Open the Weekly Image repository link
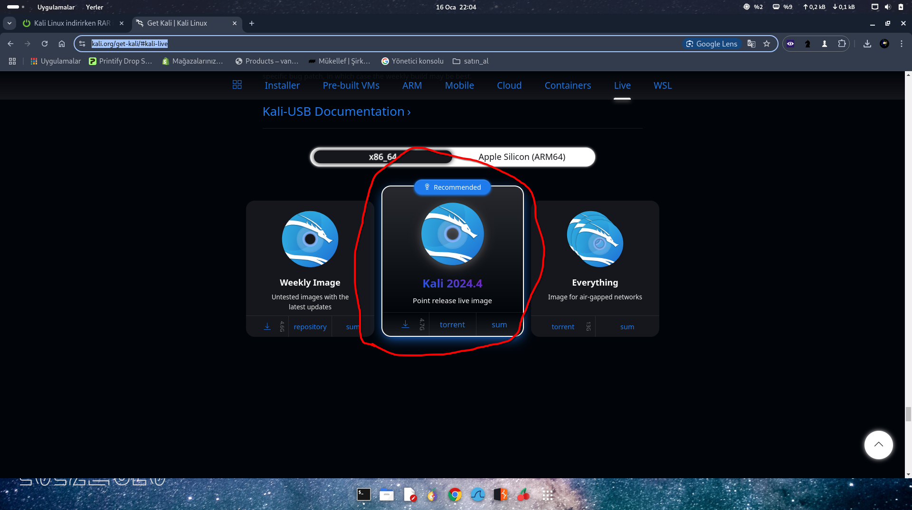Screen dimensions: 912x510 click(x=310, y=327)
